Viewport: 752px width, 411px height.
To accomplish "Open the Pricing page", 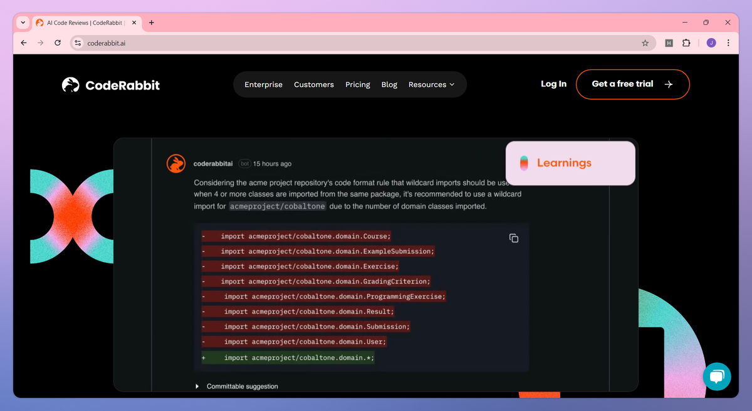I will click(x=358, y=84).
